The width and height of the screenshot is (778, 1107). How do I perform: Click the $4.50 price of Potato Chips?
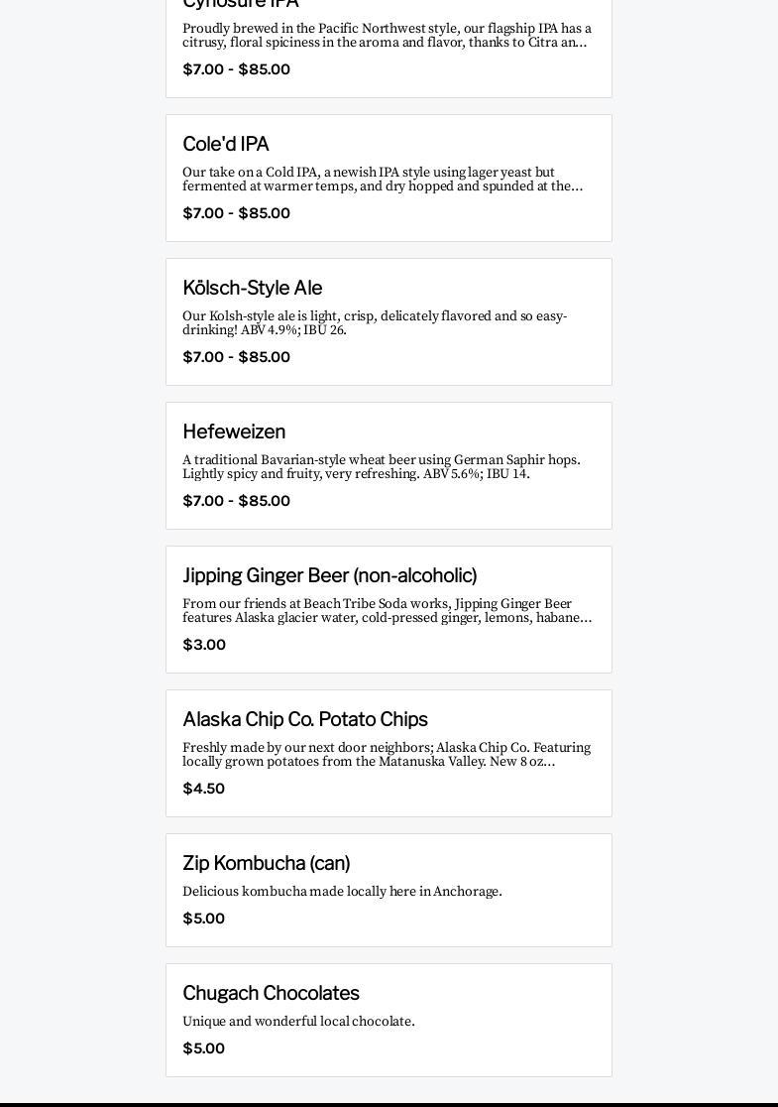pos(203,789)
